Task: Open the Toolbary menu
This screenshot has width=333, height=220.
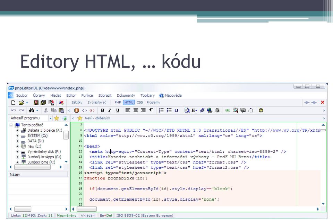Action: 148,96
